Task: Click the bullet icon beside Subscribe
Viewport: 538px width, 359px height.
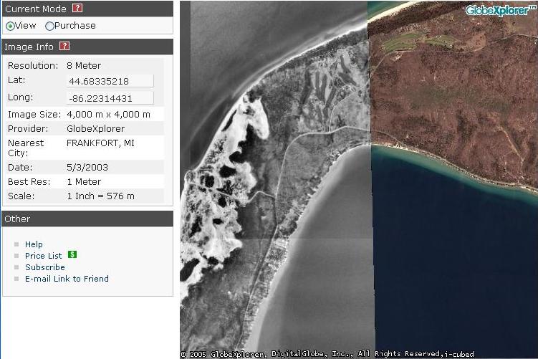Action: click(16, 267)
